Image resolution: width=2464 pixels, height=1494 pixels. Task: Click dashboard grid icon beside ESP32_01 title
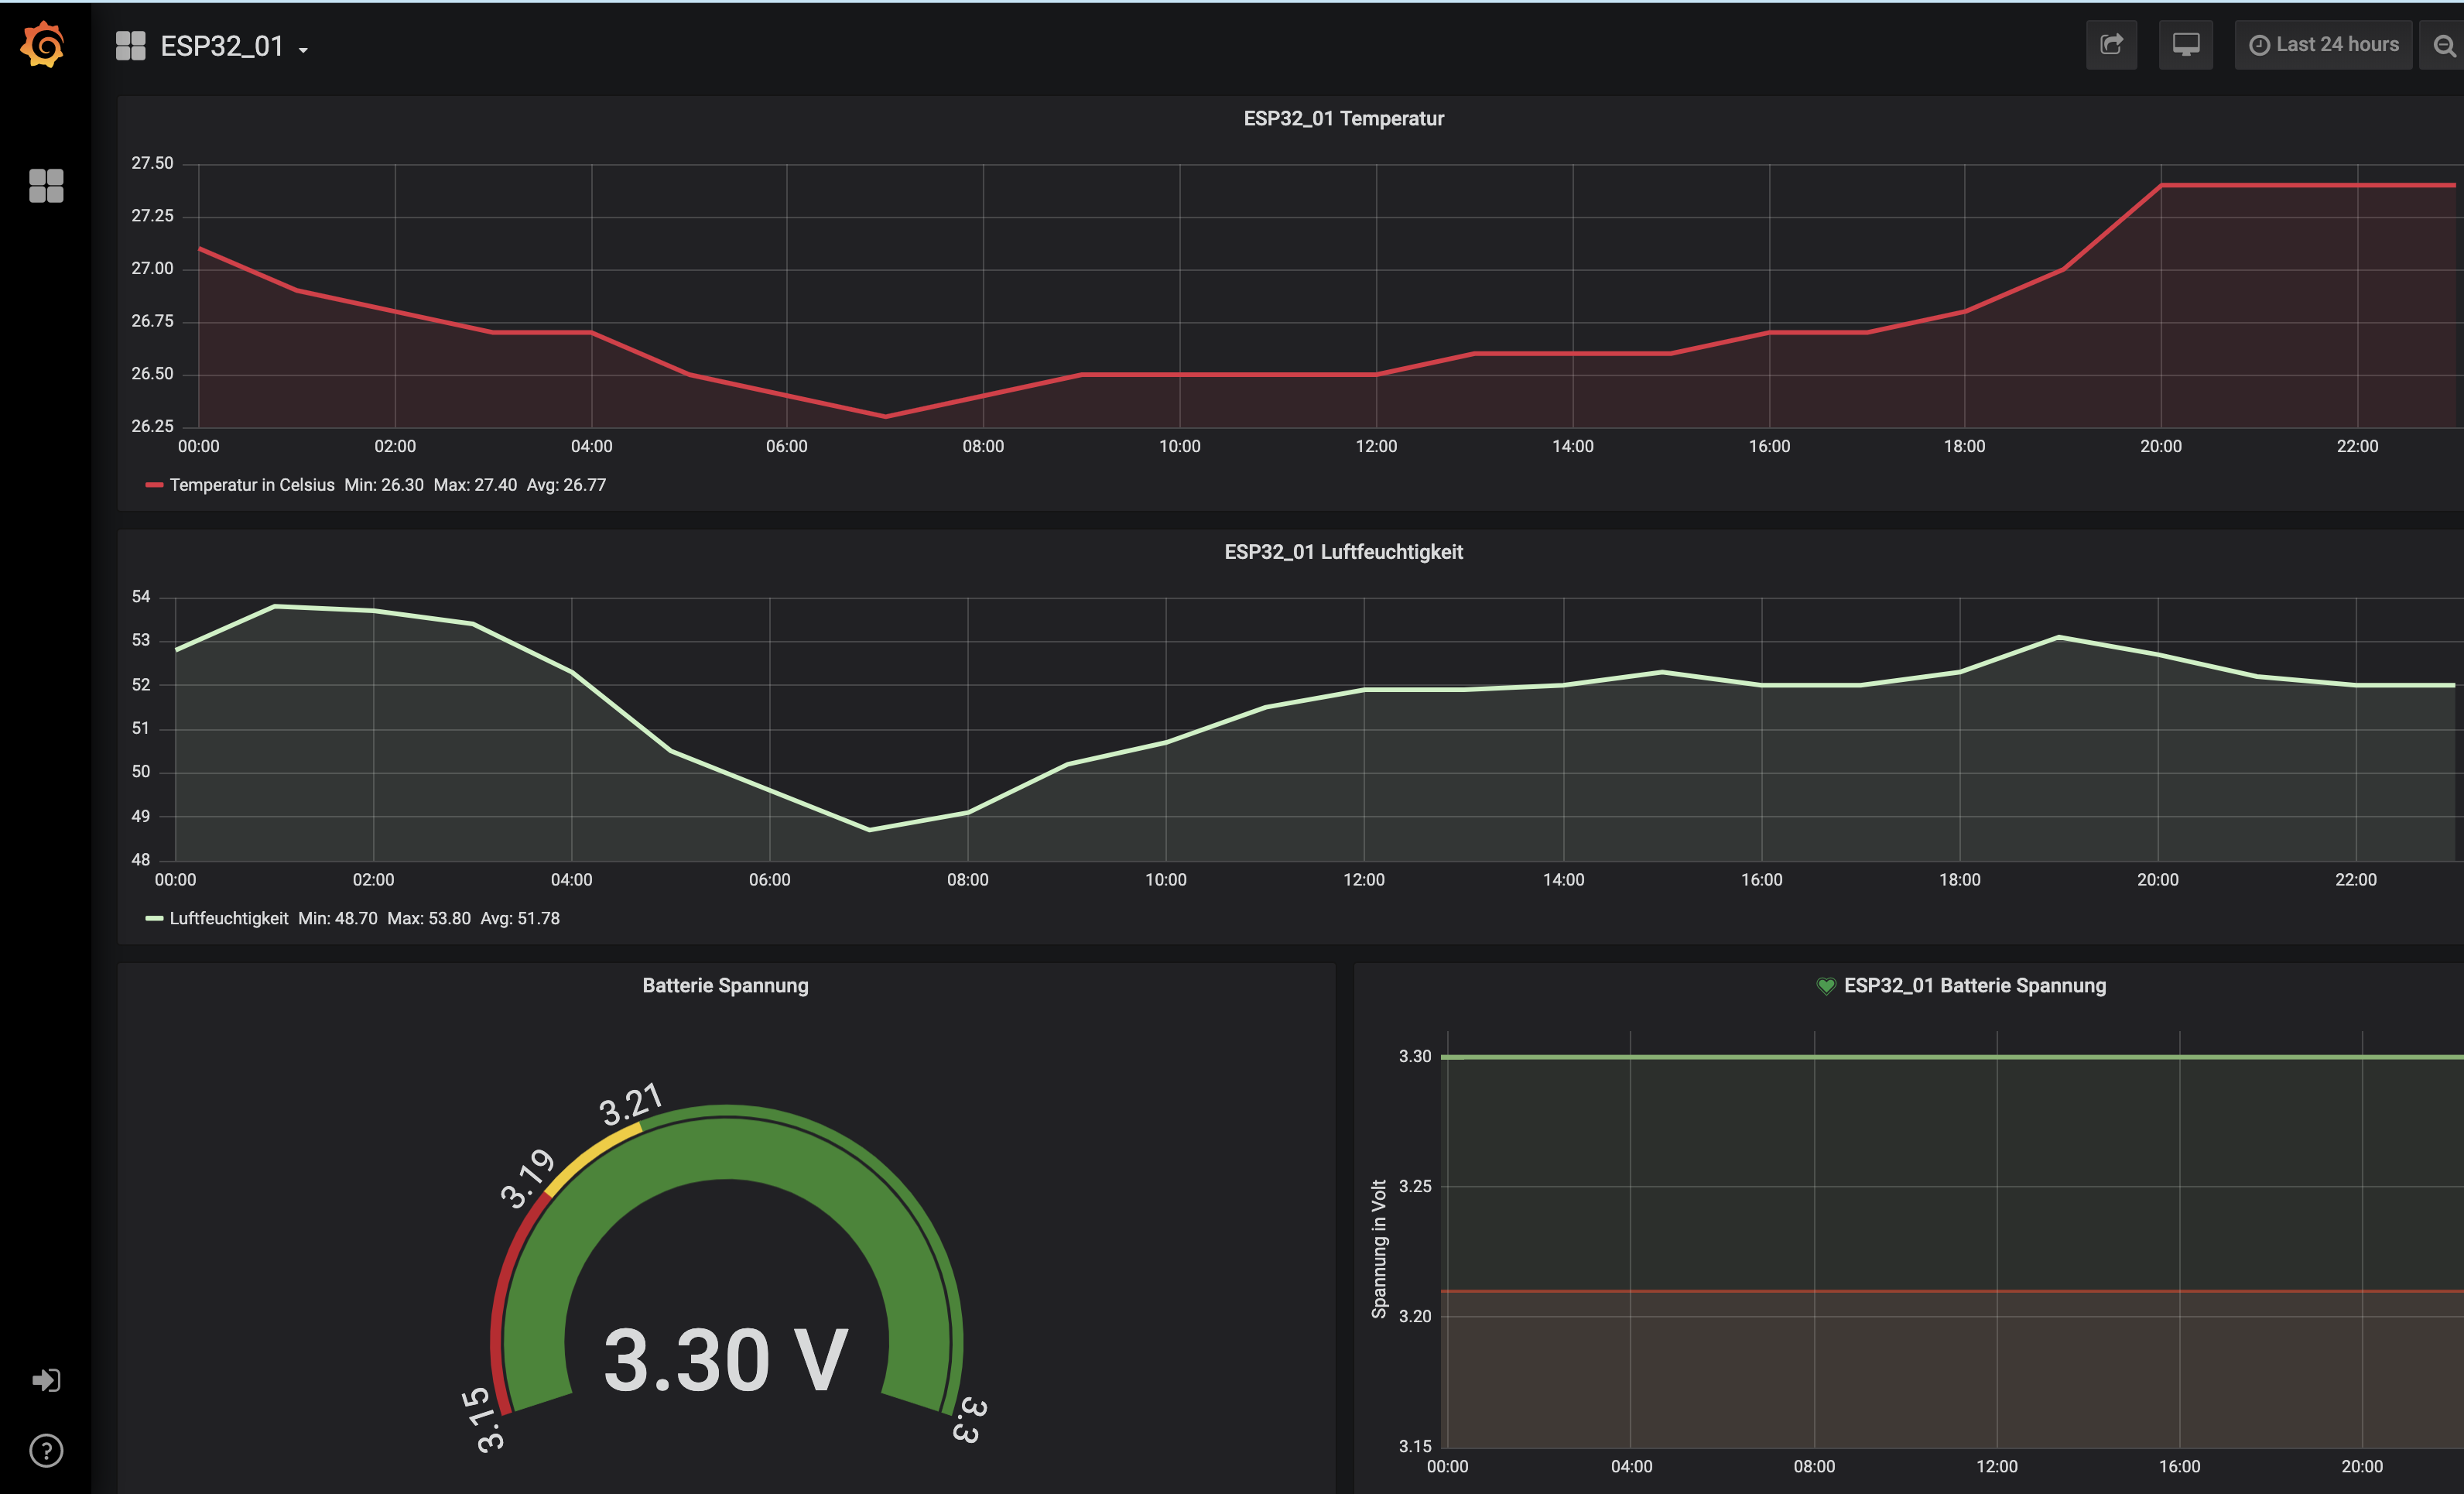pyautogui.click(x=130, y=46)
